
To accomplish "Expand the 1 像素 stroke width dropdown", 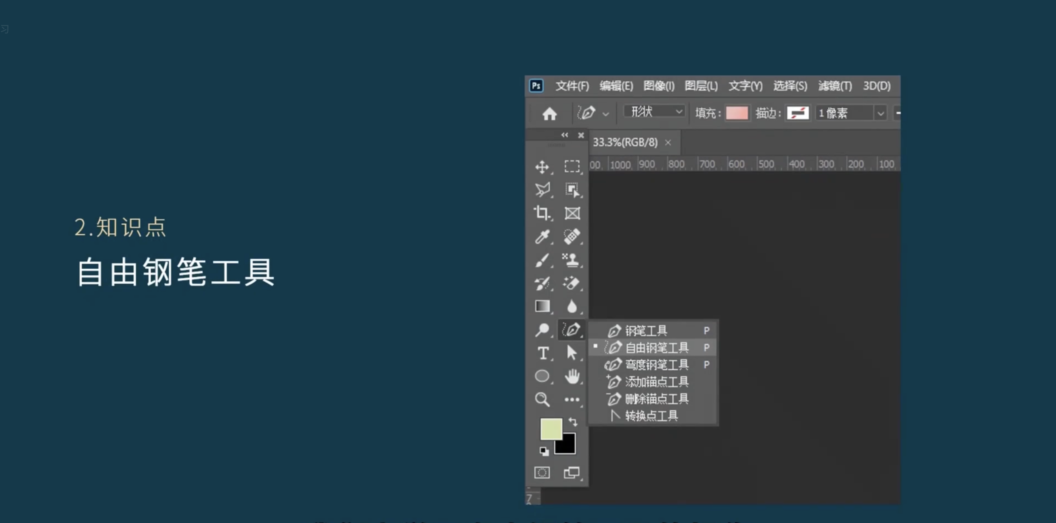I will (880, 113).
